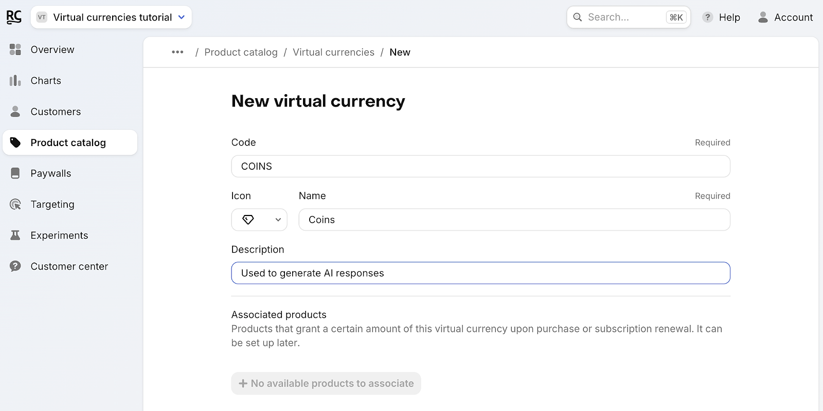Screen dimensions: 823x411
Task: Focus the Code field containing COINS
Action: pyautogui.click(x=480, y=166)
